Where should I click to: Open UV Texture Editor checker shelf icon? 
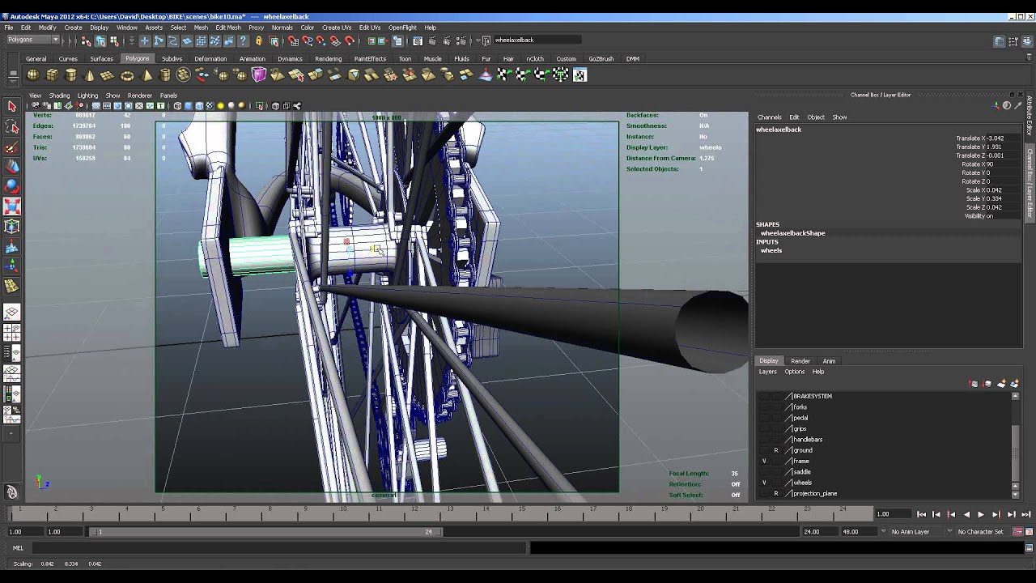tap(580, 75)
